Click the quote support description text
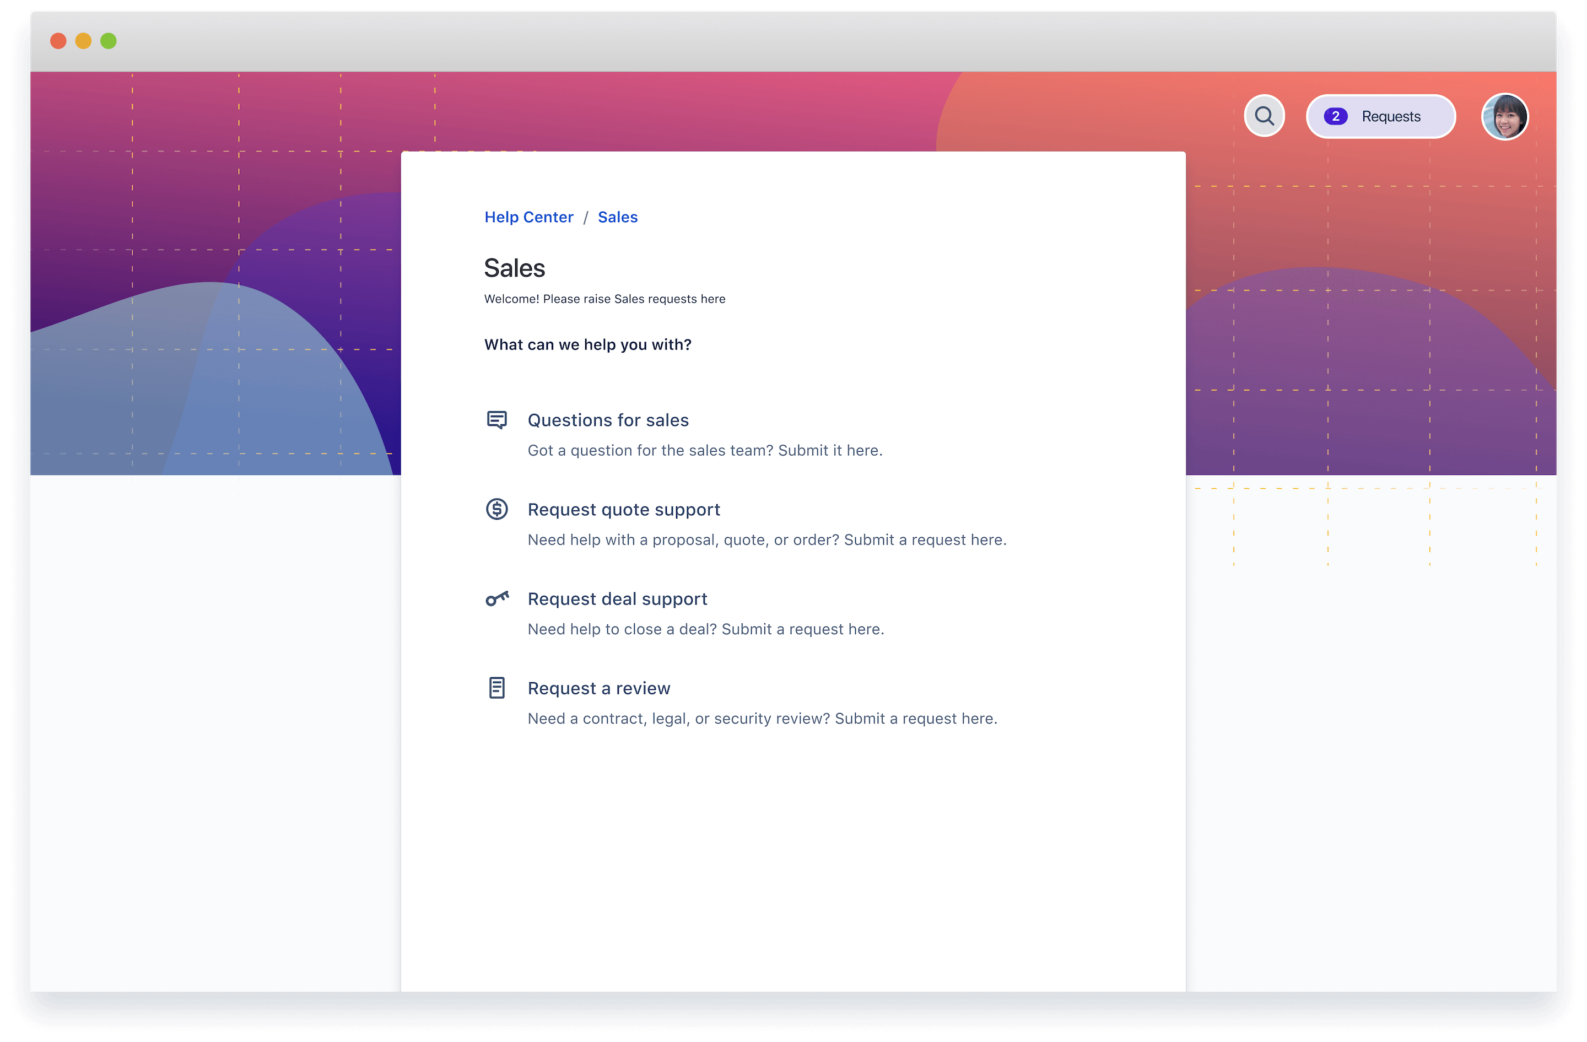Screen dimensions: 1587x1042 [767, 539]
